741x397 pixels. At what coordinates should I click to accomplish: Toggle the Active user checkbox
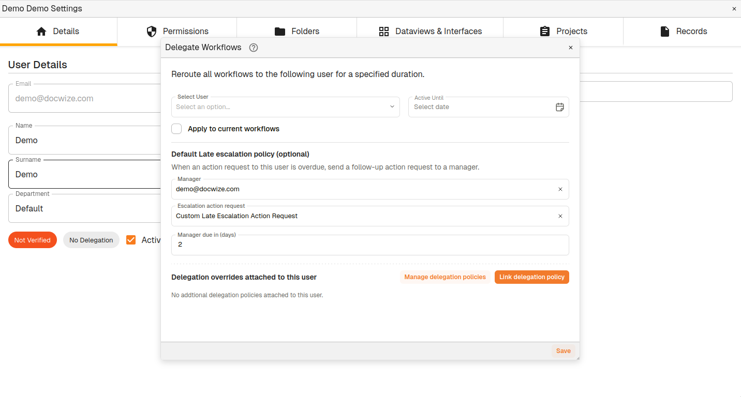131,240
